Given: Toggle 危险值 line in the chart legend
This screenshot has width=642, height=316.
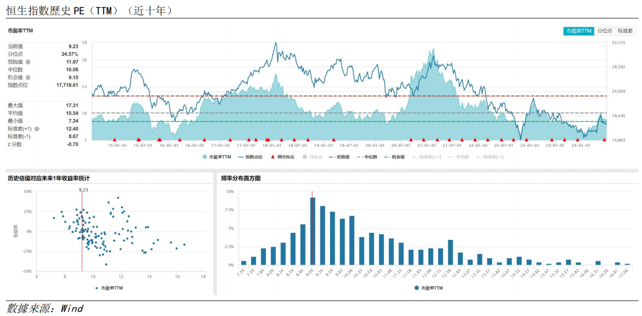Looking at the screenshot, I should tap(340, 157).
